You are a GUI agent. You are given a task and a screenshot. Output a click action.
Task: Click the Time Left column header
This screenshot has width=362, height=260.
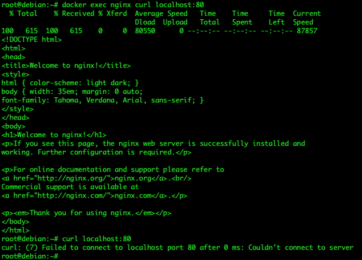click(x=277, y=18)
